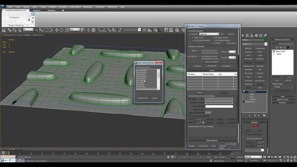
Task: Expand the Cage rollout
Action: [283, 96]
